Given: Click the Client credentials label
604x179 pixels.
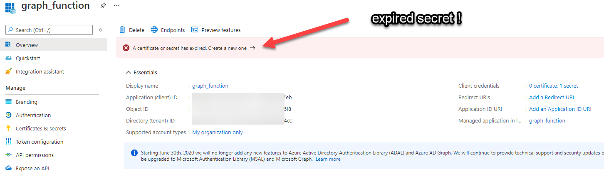Looking at the screenshot, I should (479, 86).
